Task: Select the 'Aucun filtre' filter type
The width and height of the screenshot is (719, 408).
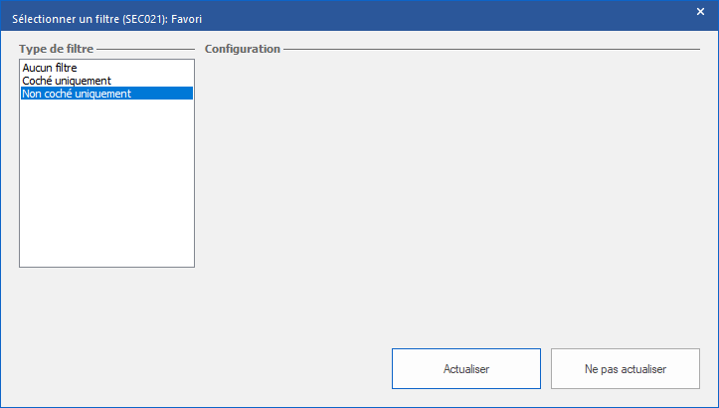Action: [50, 68]
